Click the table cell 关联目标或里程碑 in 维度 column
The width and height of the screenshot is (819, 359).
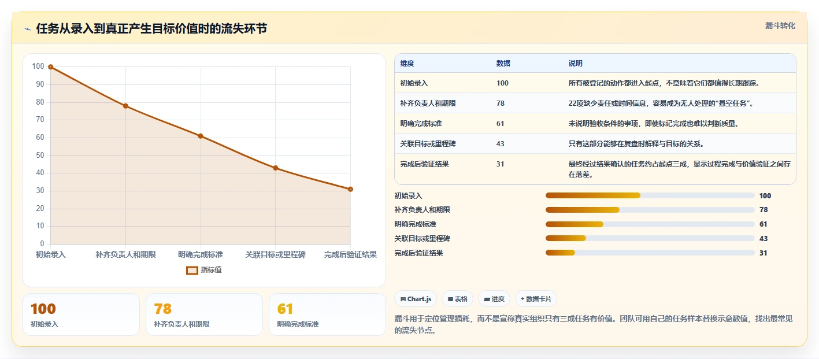point(428,143)
